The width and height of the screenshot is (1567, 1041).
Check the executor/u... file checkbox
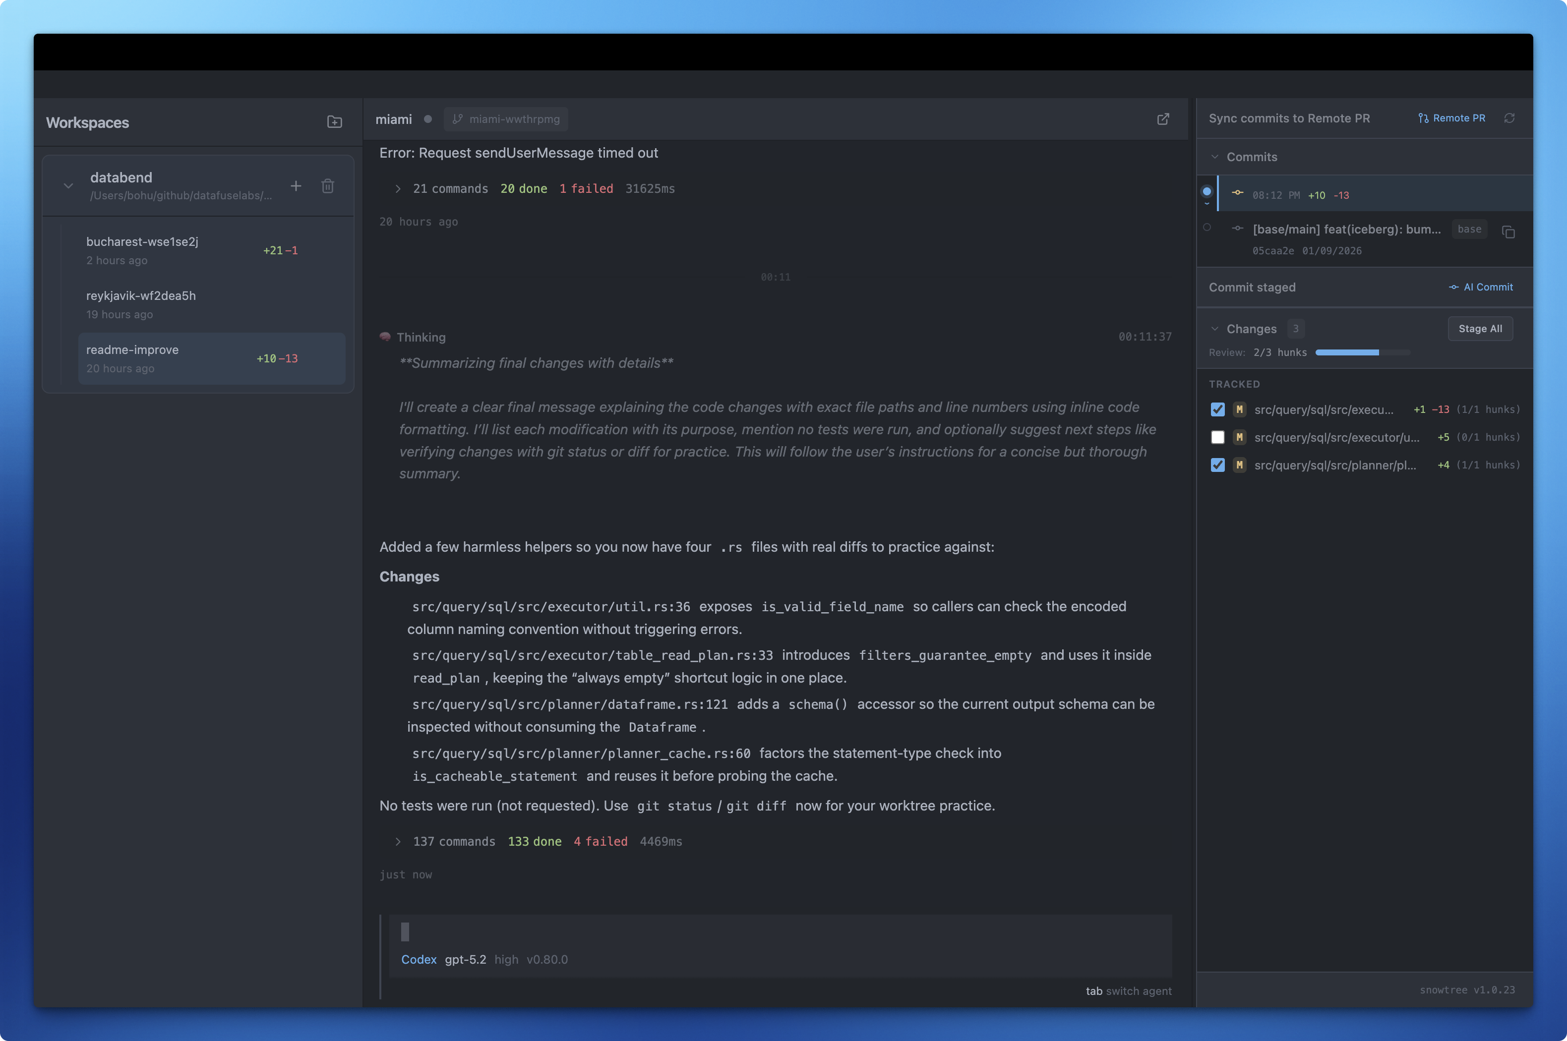(1217, 438)
